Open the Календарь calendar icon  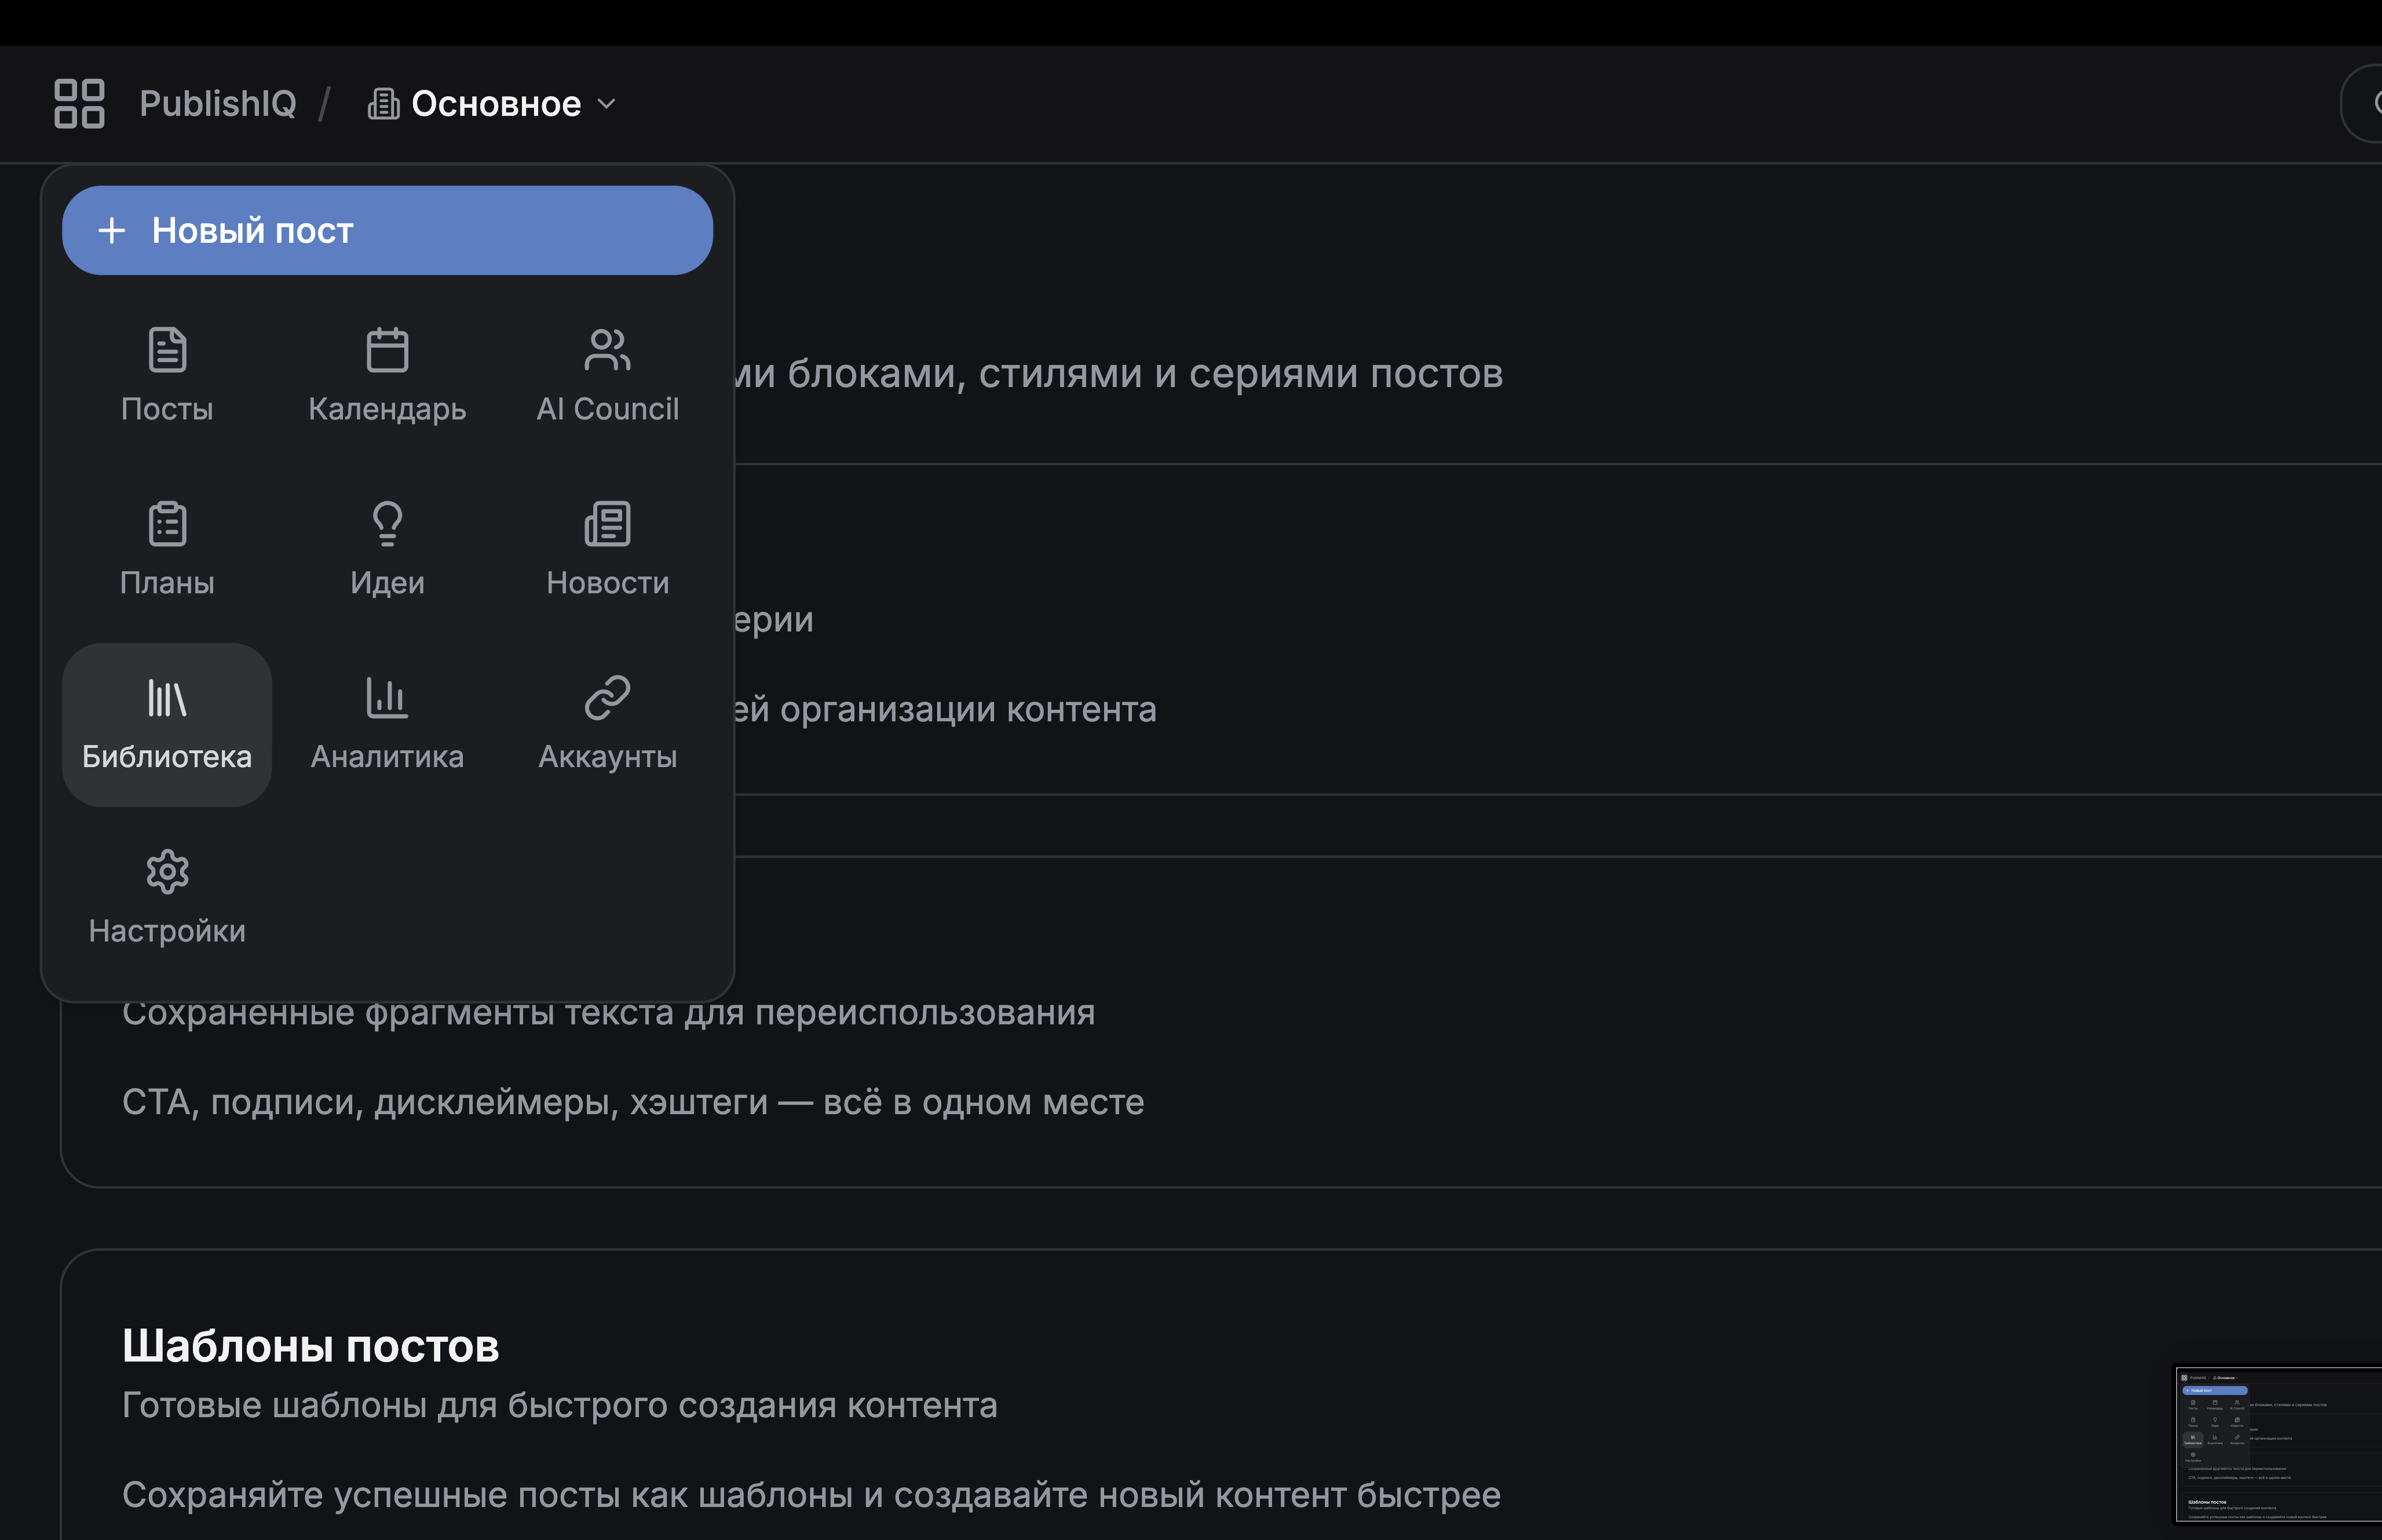click(387, 351)
